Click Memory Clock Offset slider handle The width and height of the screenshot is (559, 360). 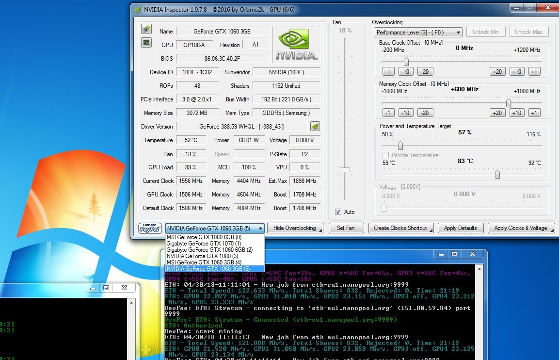(x=509, y=103)
